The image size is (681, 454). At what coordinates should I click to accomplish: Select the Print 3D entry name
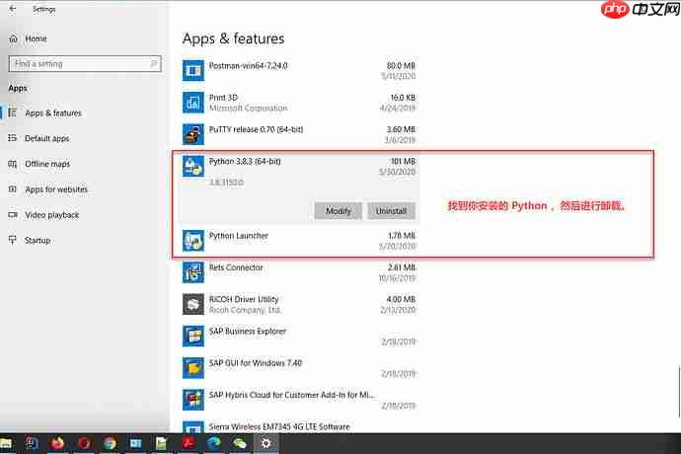coord(223,98)
